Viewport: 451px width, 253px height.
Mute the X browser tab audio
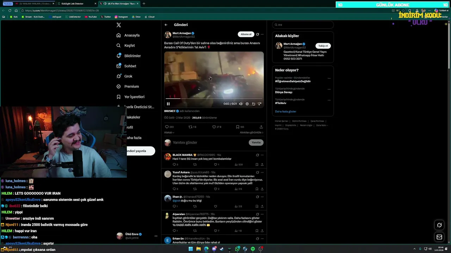pos(105,4)
